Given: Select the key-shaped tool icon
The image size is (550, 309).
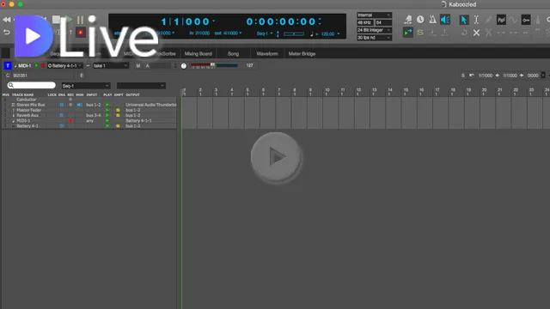Looking at the screenshot, I should coord(525,20).
